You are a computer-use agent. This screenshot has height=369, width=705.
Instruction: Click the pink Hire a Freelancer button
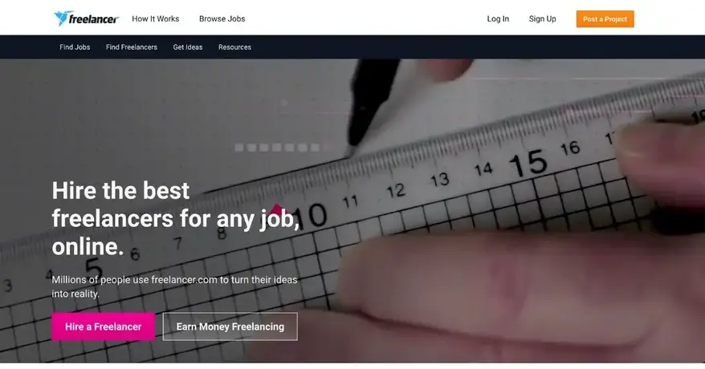[x=104, y=326]
